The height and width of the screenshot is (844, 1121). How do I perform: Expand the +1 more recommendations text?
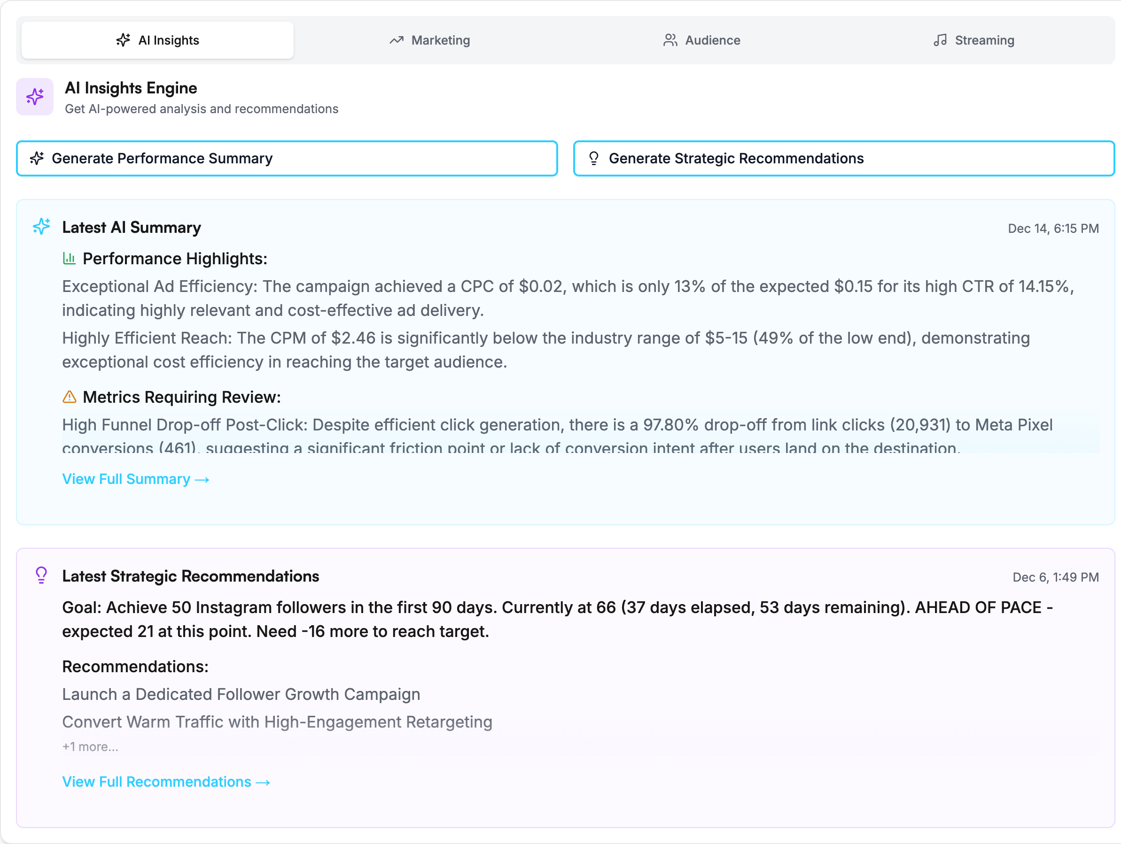90,747
